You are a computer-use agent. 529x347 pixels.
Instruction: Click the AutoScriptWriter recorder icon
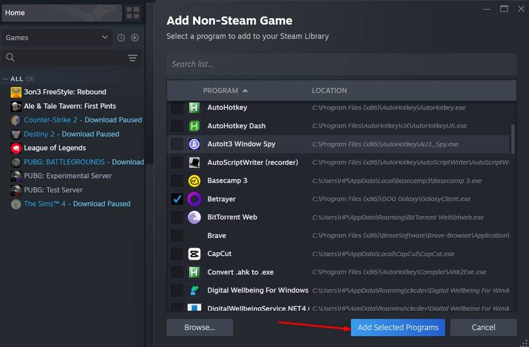coord(194,162)
